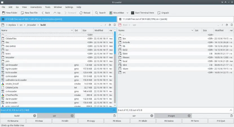The width and height of the screenshot is (234, 127).
Task: Expand popup arrow beside 0 out of 10
Action: [231, 110]
